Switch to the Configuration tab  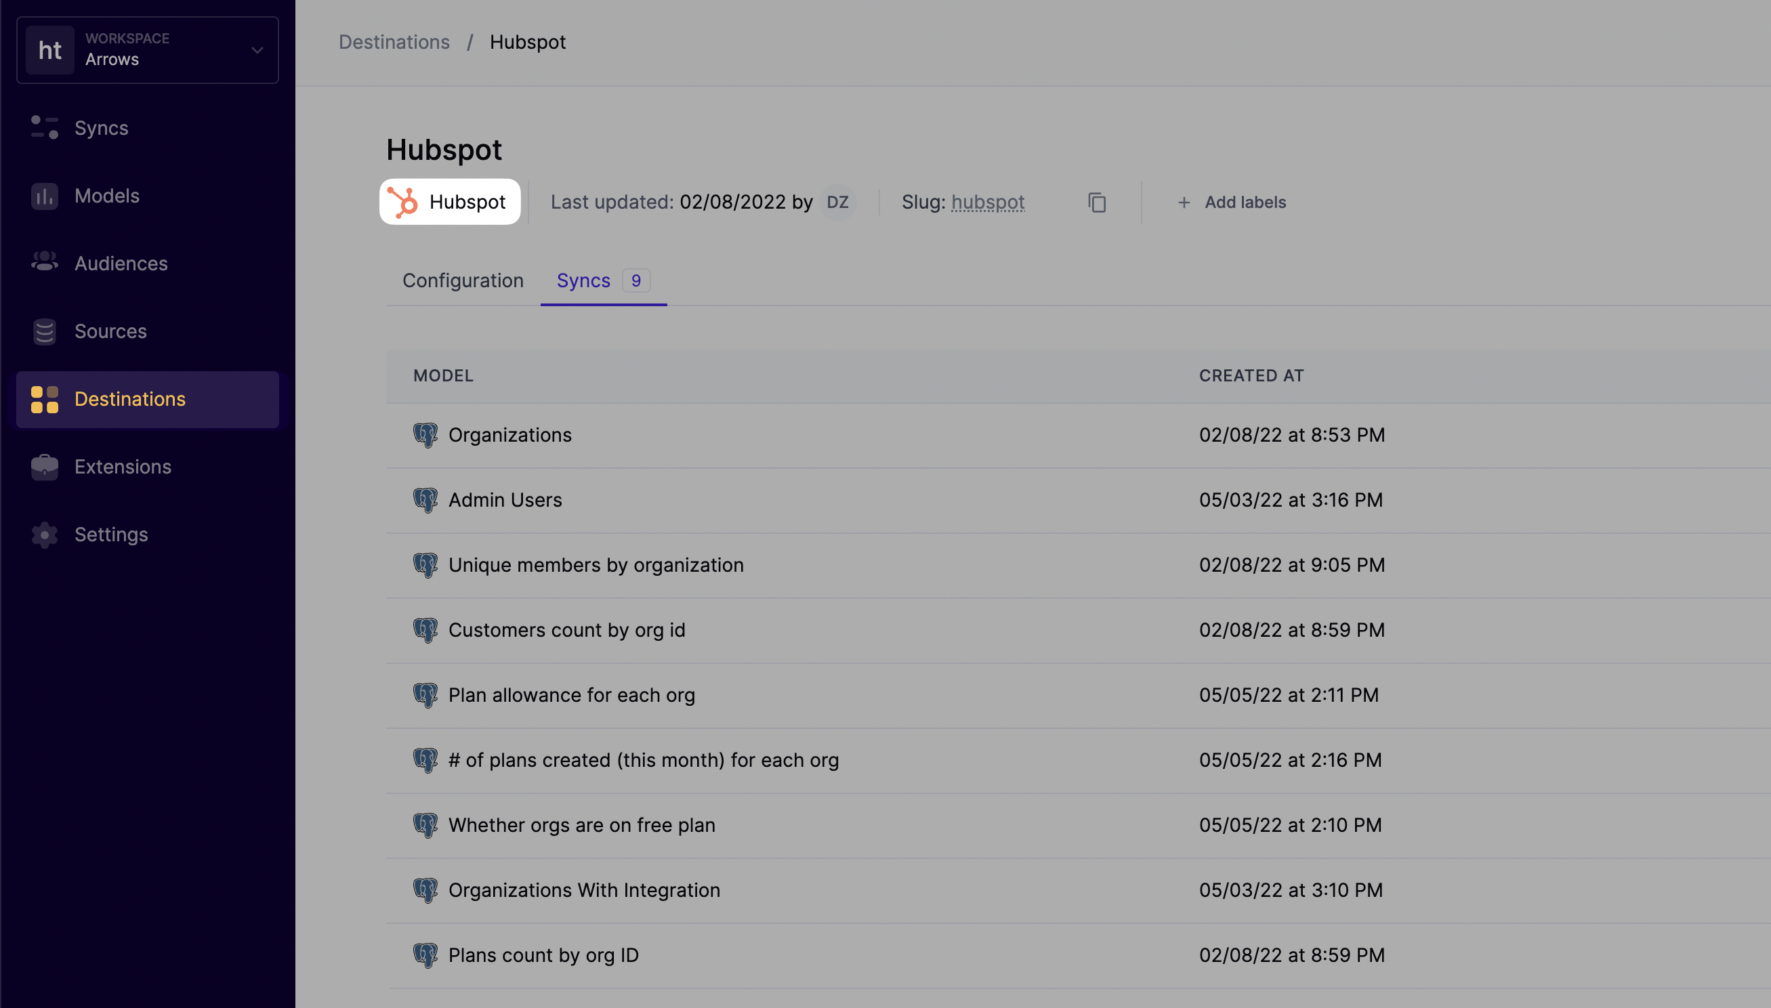pyautogui.click(x=462, y=280)
